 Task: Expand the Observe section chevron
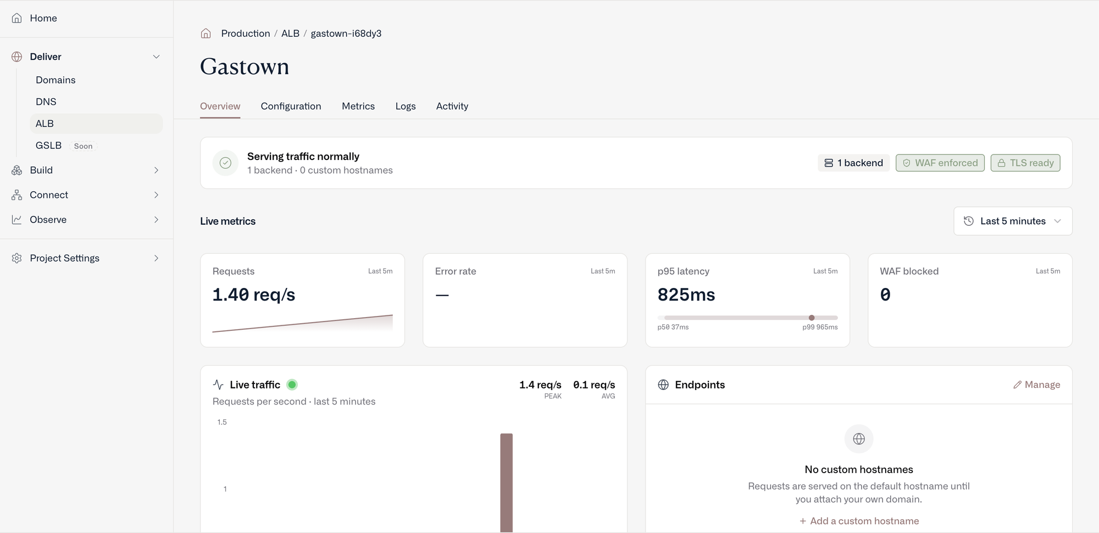point(157,220)
